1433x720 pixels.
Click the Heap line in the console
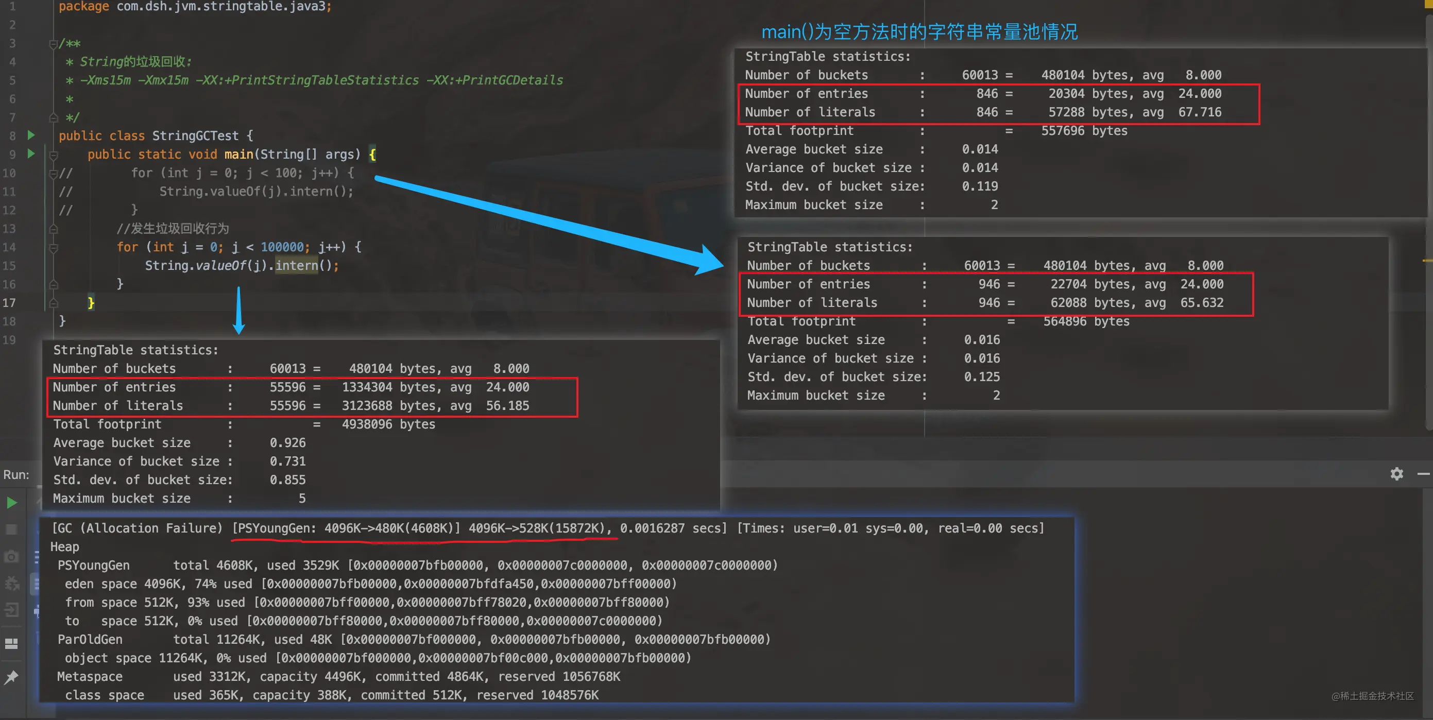pos(65,547)
